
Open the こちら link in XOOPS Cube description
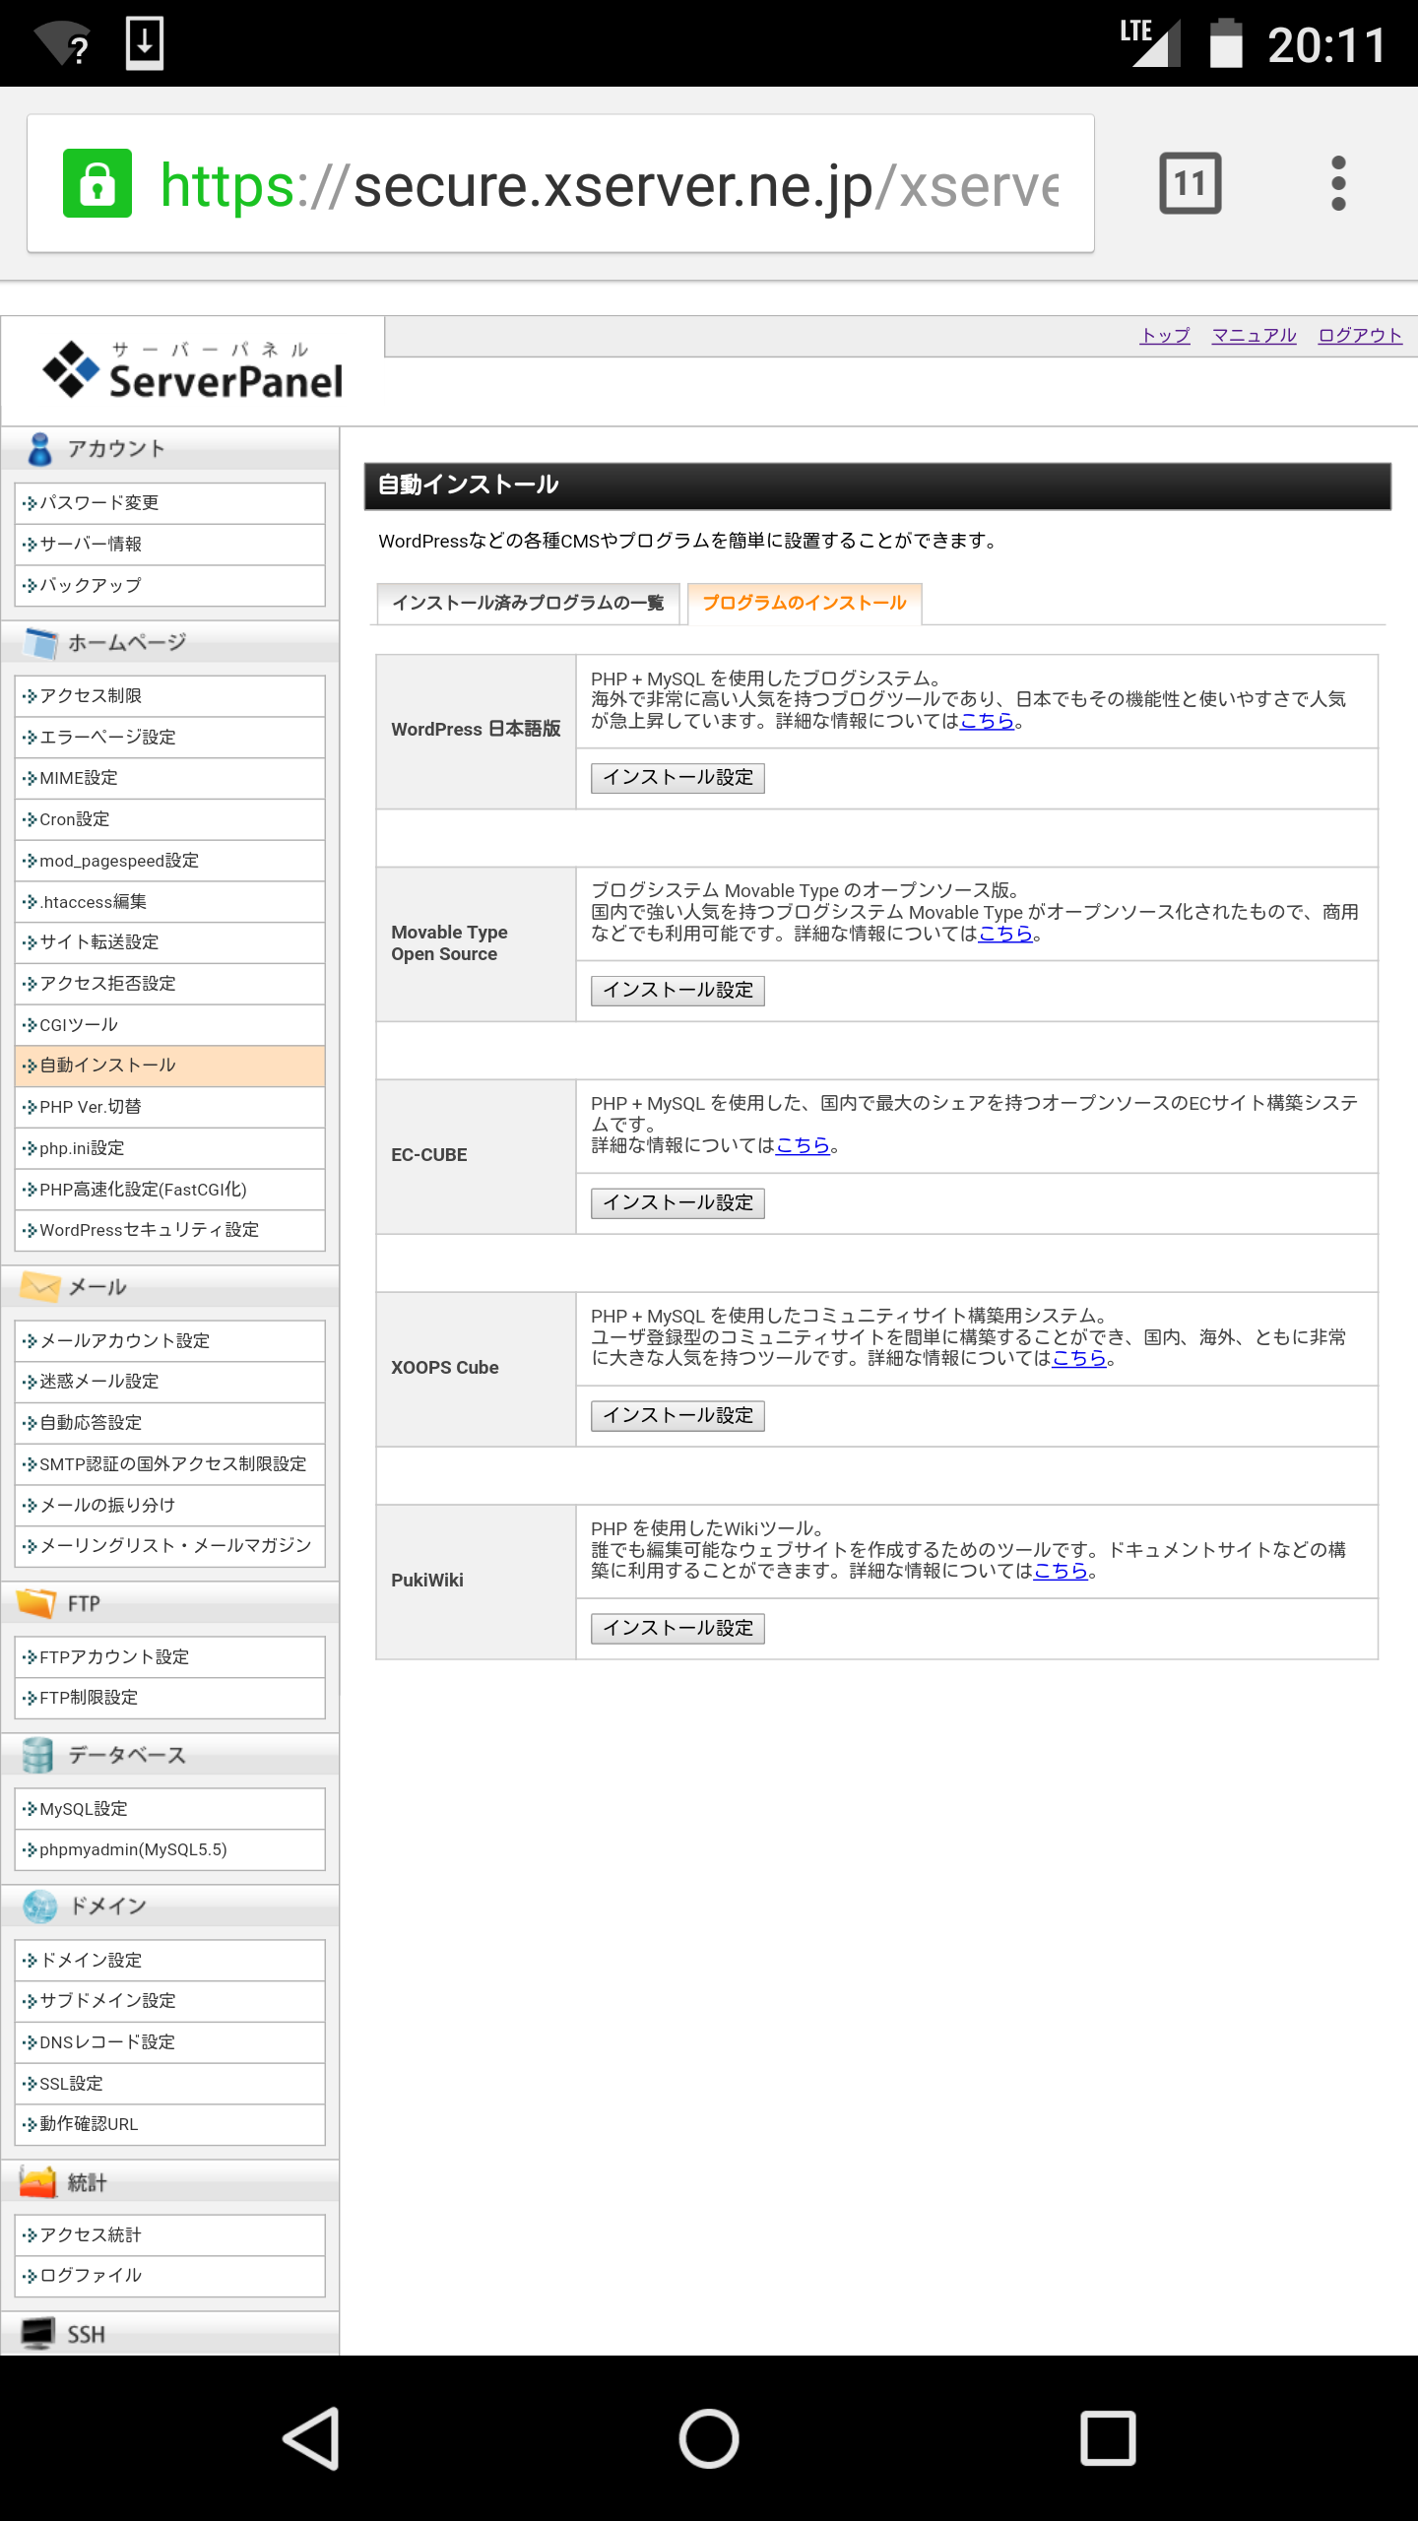(x=1079, y=1358)
